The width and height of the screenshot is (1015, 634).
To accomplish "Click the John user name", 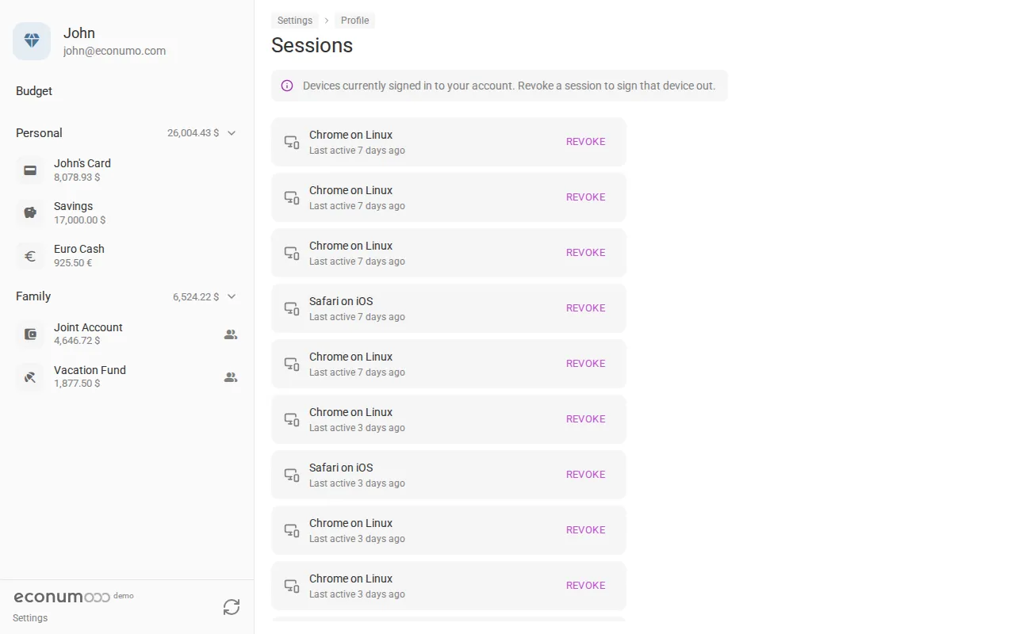I will click(x=79, y=33).
